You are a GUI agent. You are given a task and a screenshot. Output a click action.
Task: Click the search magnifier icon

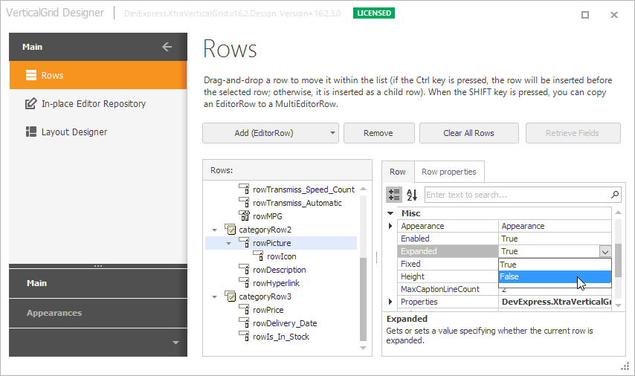tap(615, 195)
